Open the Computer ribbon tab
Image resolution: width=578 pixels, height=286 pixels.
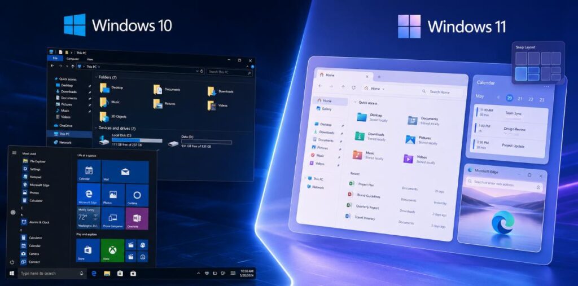pos(73,59)
